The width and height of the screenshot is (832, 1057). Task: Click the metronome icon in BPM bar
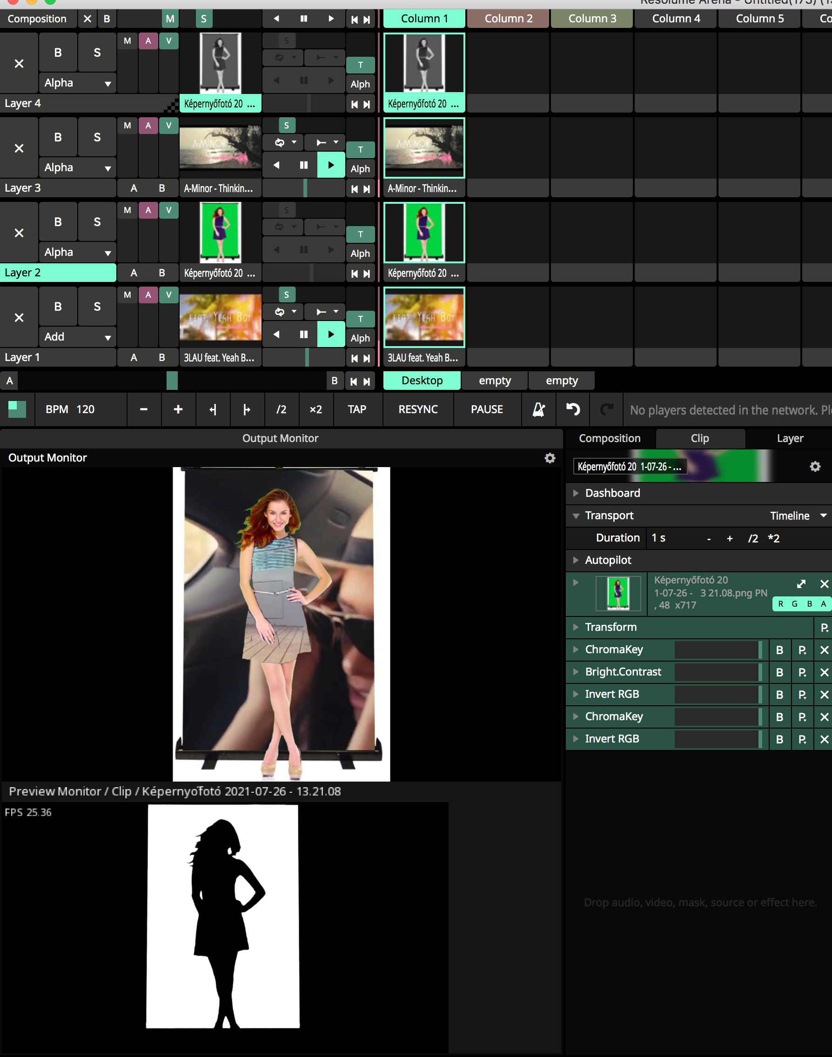(538, 410)
